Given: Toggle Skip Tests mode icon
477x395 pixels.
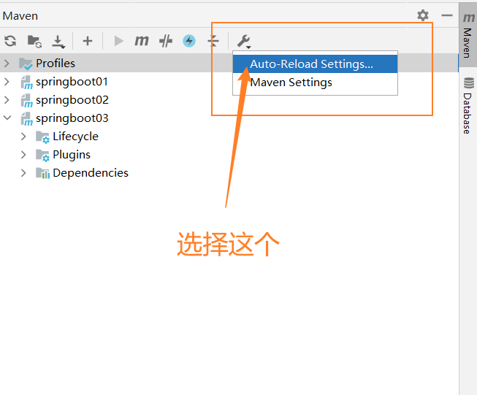Looking at the screenshot, I should [x=166, y=41].
